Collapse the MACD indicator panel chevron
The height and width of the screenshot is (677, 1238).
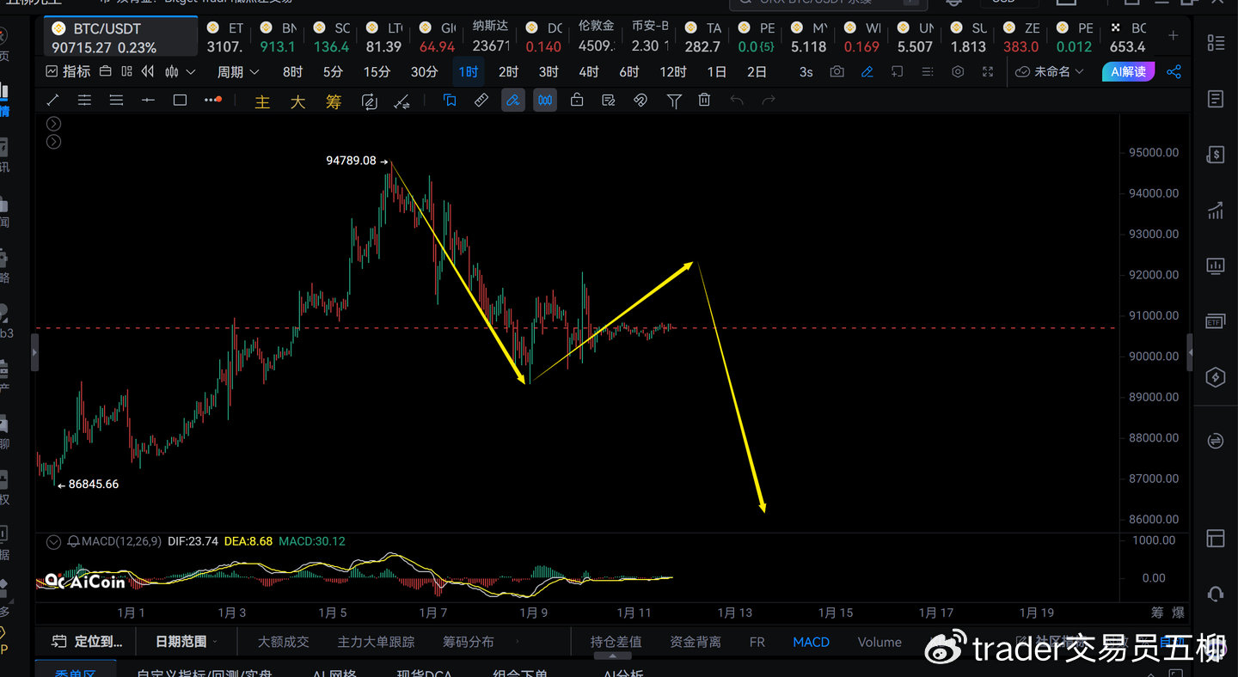[53, 541]
